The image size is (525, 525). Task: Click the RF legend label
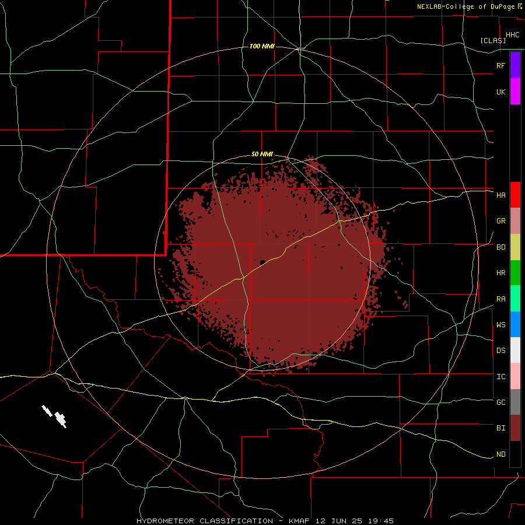tap(501, 65)
